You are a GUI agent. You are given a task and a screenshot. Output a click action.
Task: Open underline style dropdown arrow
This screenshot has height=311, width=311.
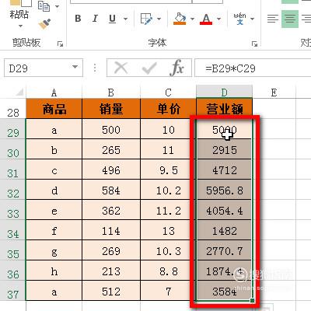[x=125, y=19]
